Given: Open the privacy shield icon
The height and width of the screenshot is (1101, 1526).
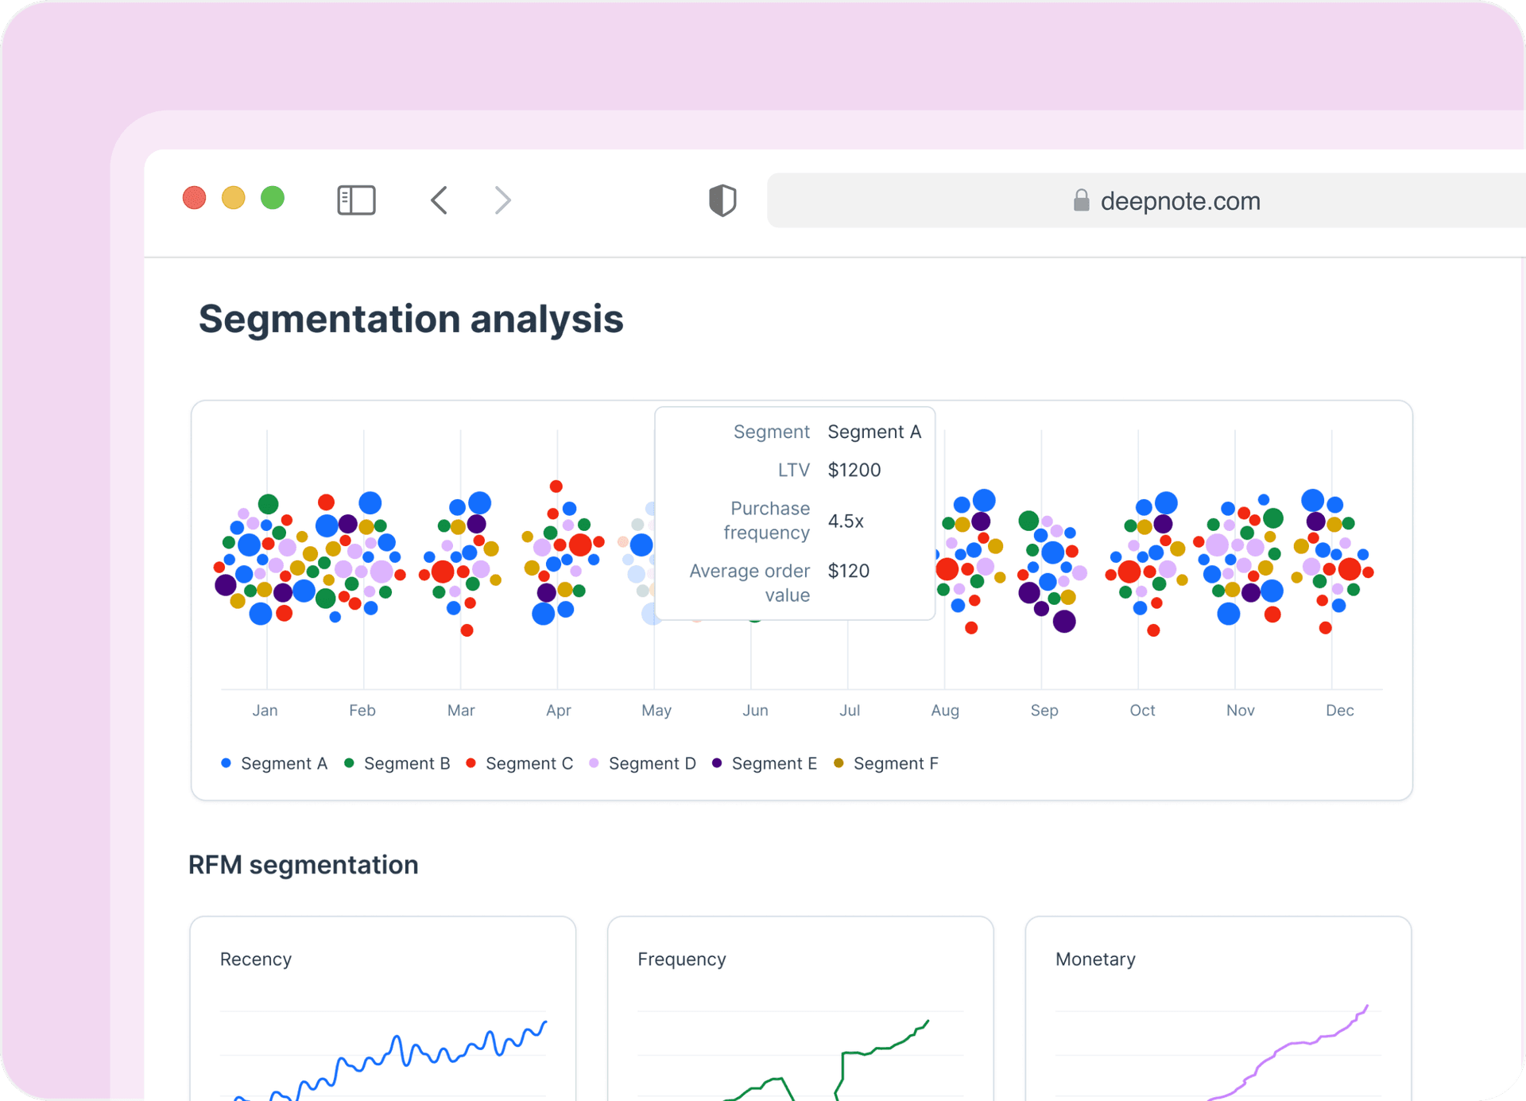Looking at the screenshot, I should (x=722, y=200).
